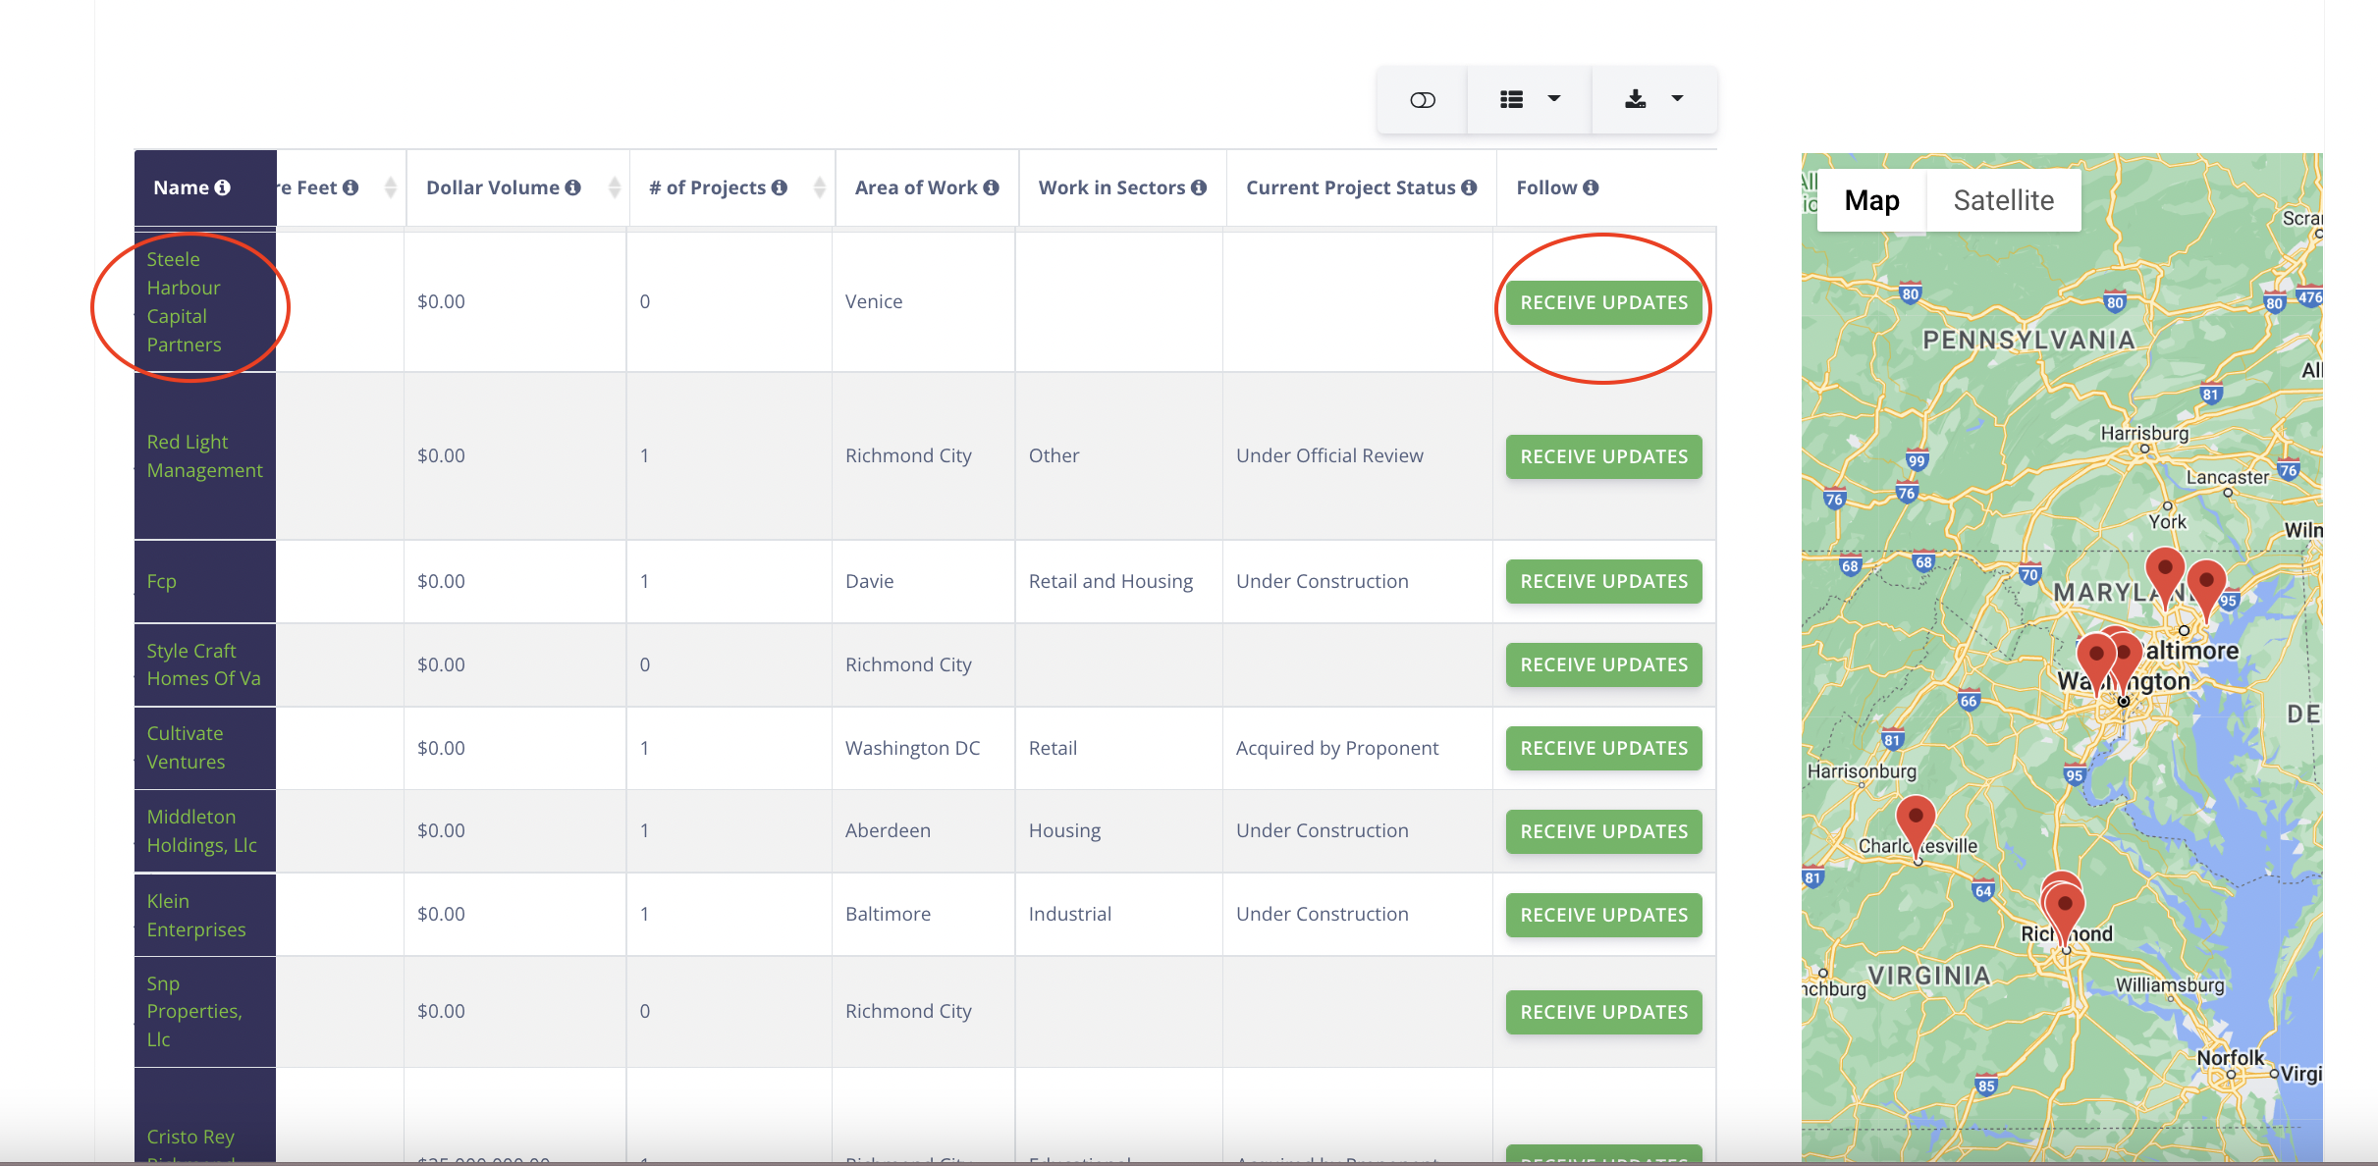The width and height of the screenshot is (2378, 1166).
Task: Receive updates for Fcp
Action: [1604, 581]
